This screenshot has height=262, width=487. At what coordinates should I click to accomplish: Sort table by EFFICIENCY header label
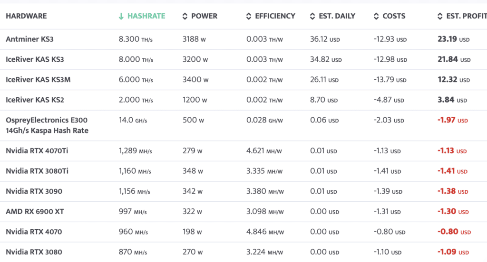275,16
